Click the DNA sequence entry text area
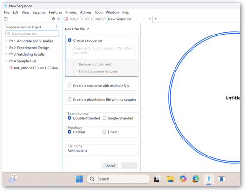This screenshot has height=191, width=245. point(104,51)
